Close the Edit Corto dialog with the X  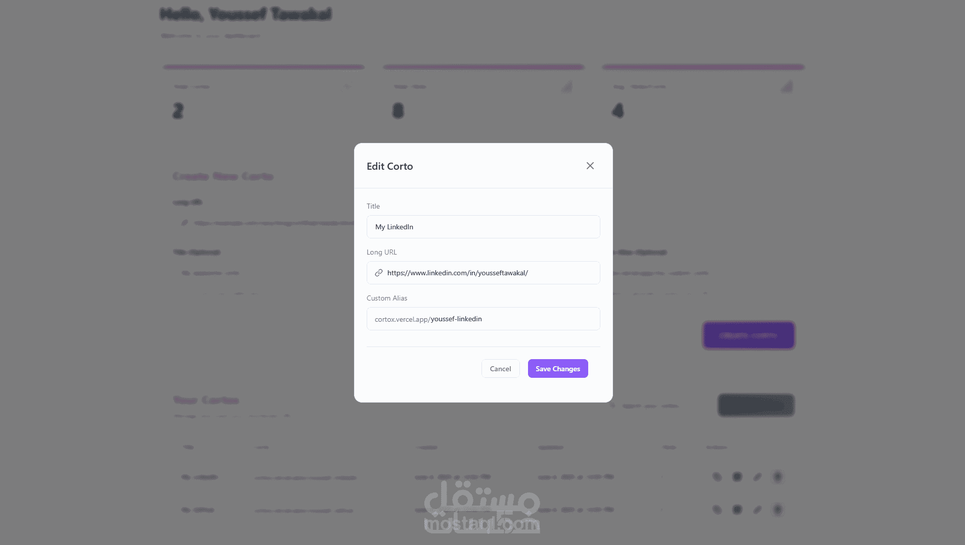pyautogui.click(x=590, y=166)
